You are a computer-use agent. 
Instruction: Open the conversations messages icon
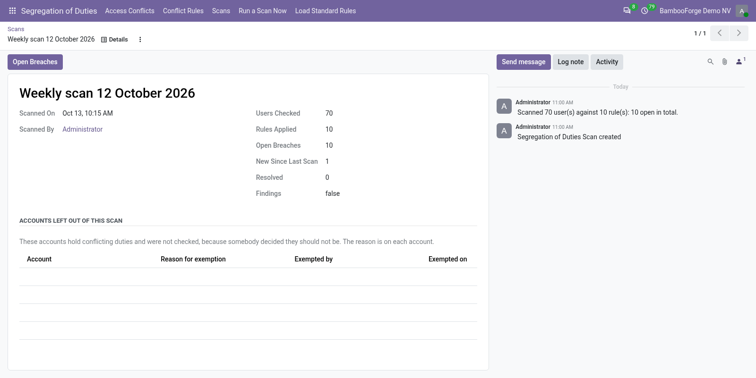pyautogui.click(x=627, y=11)
